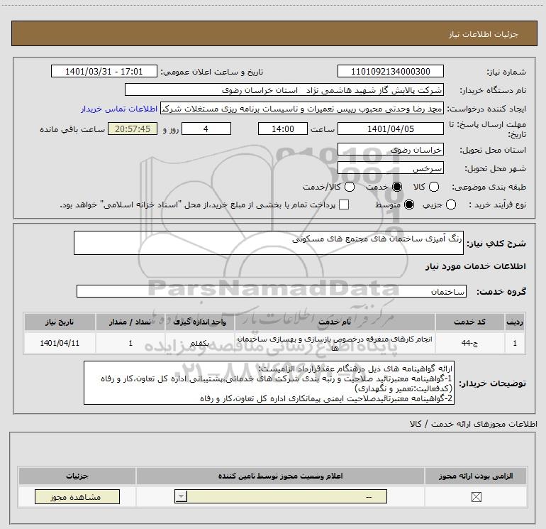This screenshot has height=529, width=546.
Task: Click the واحد اندازه گیری column header
Action: pyautogui.click(x=199, y=322)
